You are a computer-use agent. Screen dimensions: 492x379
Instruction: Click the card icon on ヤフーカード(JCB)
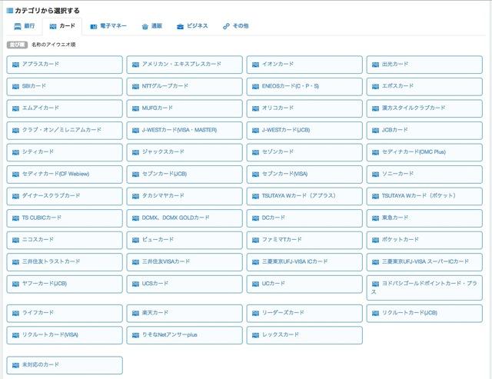[16, 284]
